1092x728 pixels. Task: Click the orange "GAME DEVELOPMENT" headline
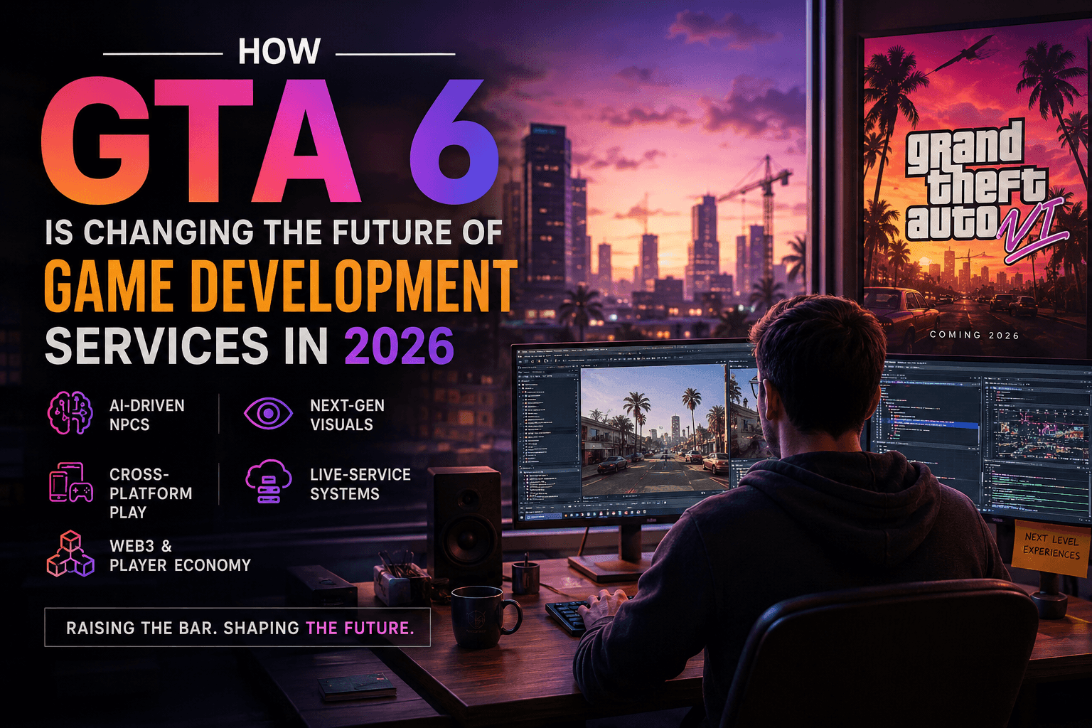pos(281,287)
